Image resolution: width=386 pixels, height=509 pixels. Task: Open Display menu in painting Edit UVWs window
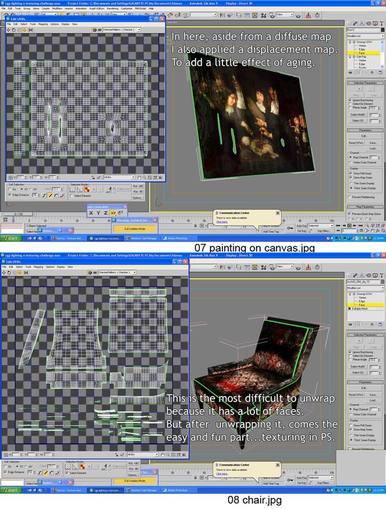pos(65,24)
